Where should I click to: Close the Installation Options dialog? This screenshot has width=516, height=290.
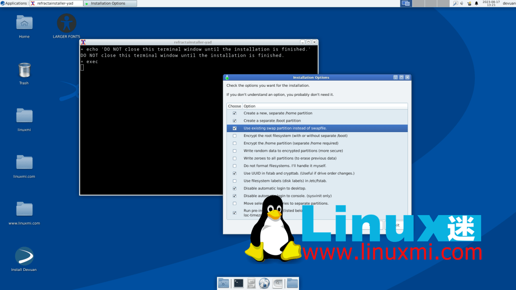[x=408, y=78]
